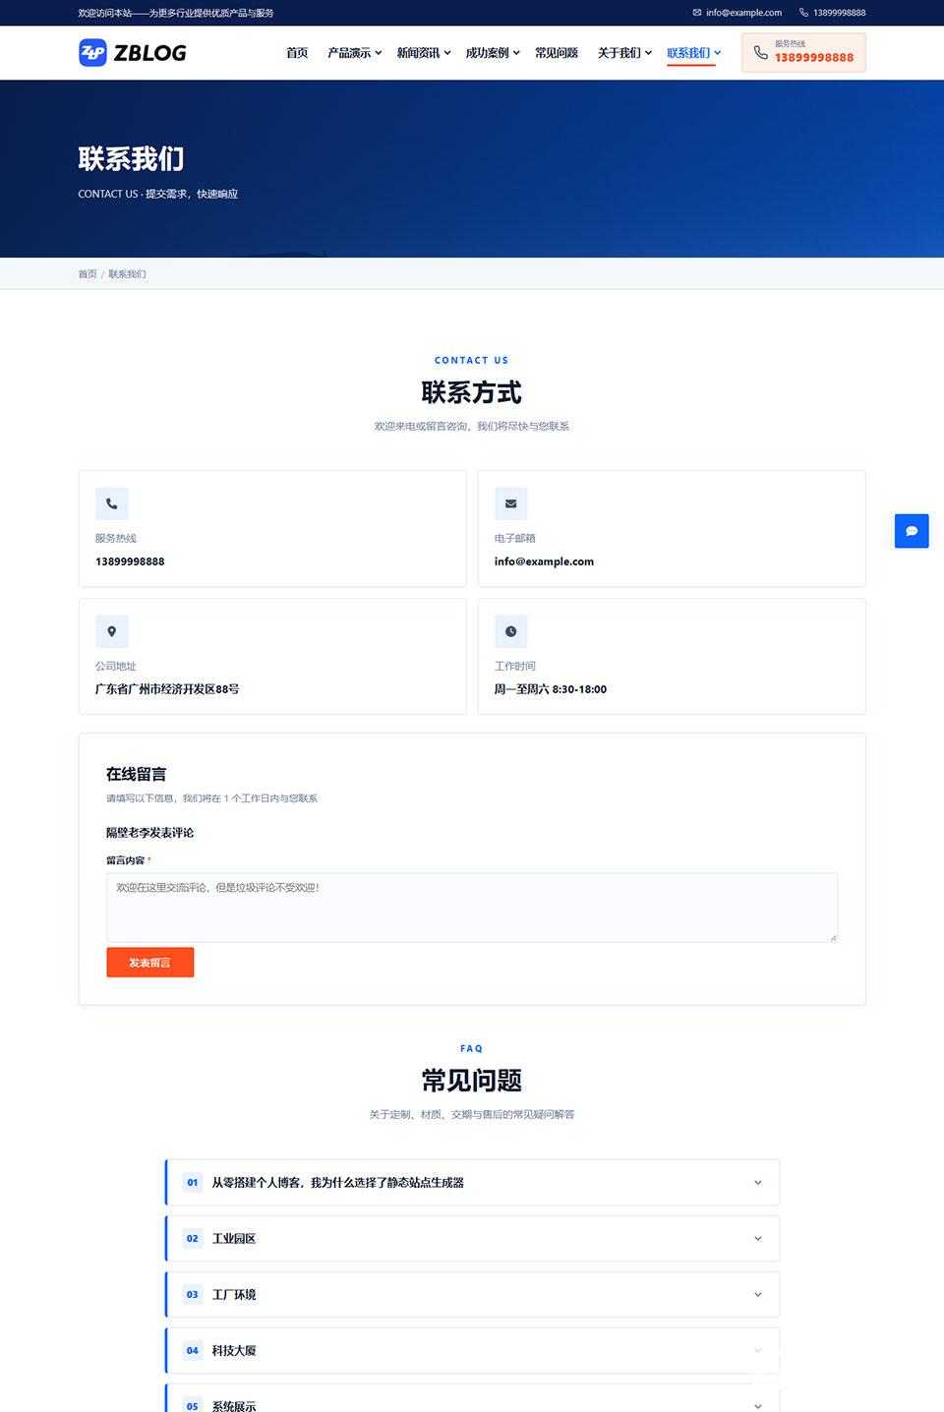
Task: Click info@example.com in the email card
Action: [x=544, y=561]
